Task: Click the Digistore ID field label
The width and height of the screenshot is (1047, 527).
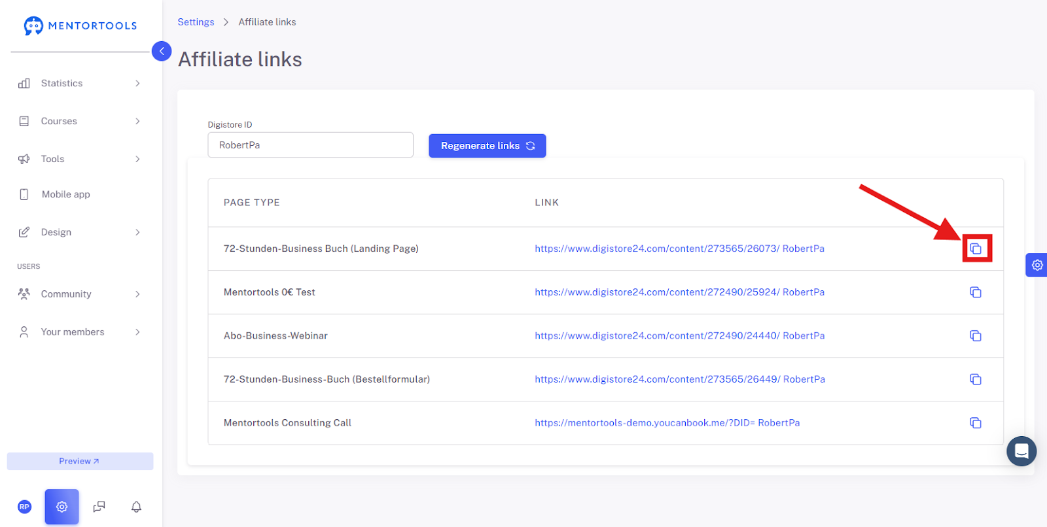Action: pos(230,125)
